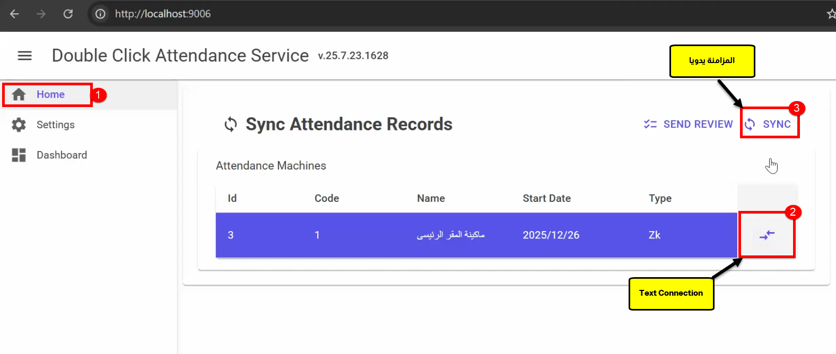The height and width of the screenshot is (354, 836).
Task: Click the Home house icon
Action: point(19,95)
